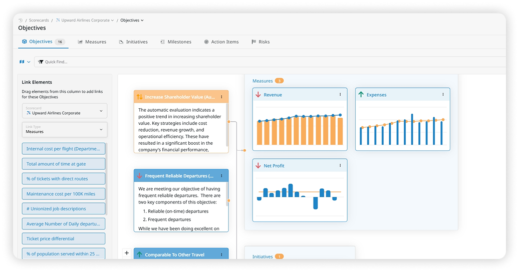
Task: Click green up arrow on Comparable To Other Travel
Action: 139,254
